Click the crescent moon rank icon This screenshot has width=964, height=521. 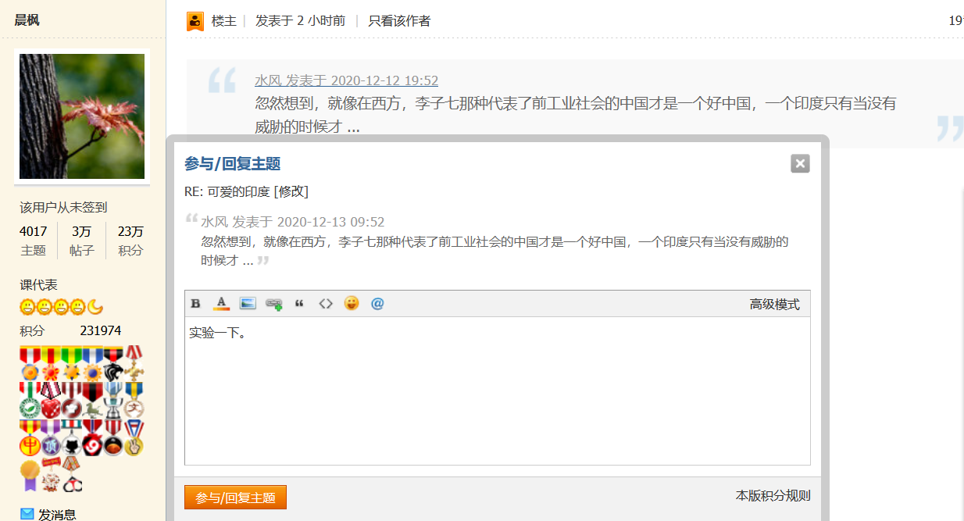click(95, 307)
